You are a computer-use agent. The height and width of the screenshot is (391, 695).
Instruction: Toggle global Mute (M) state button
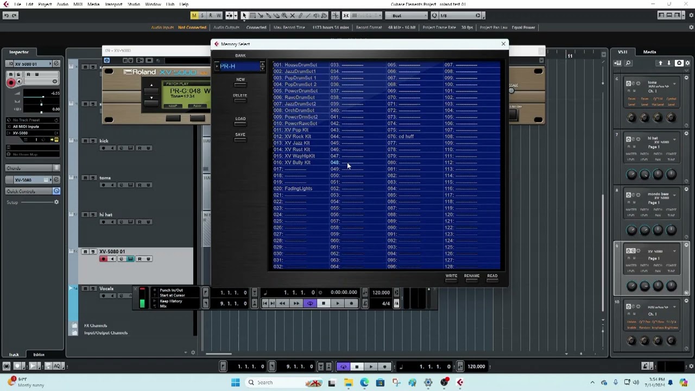pos(194,15)
